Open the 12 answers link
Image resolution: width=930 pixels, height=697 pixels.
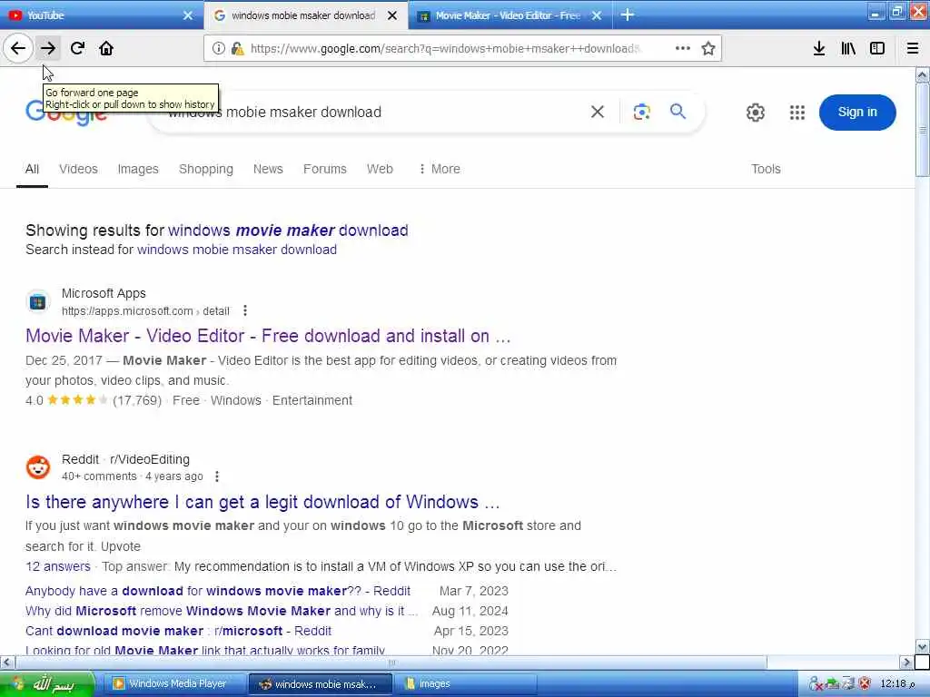point(58,566)
